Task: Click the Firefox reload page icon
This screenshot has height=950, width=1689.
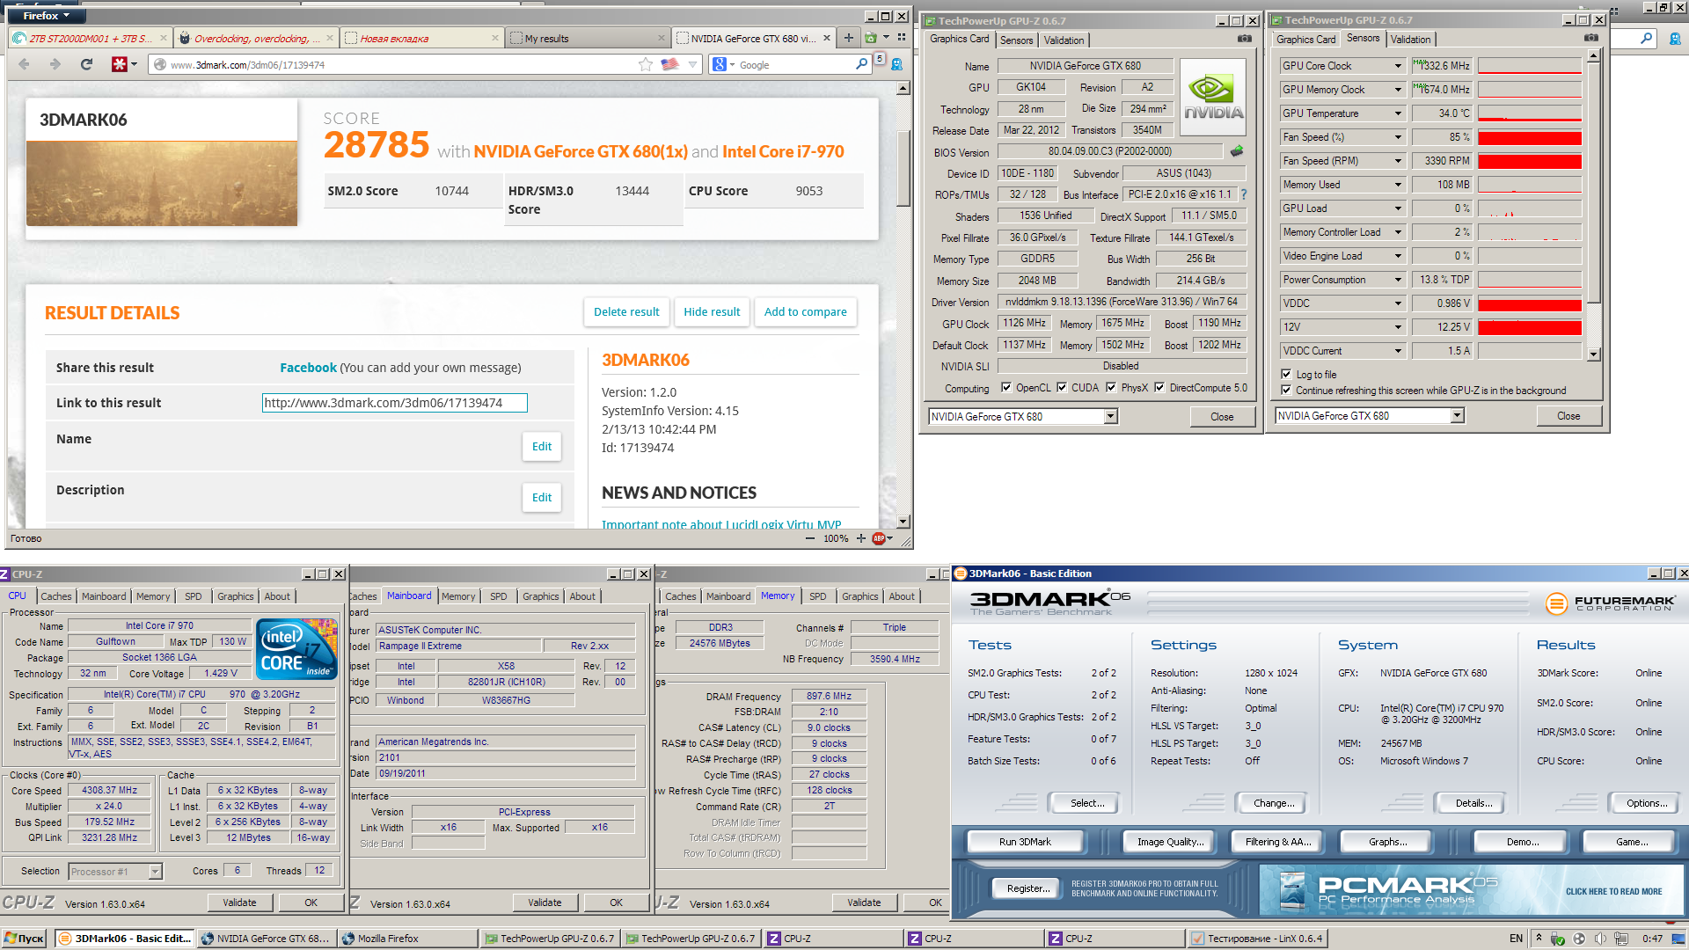Action: [x=86, y=64]
